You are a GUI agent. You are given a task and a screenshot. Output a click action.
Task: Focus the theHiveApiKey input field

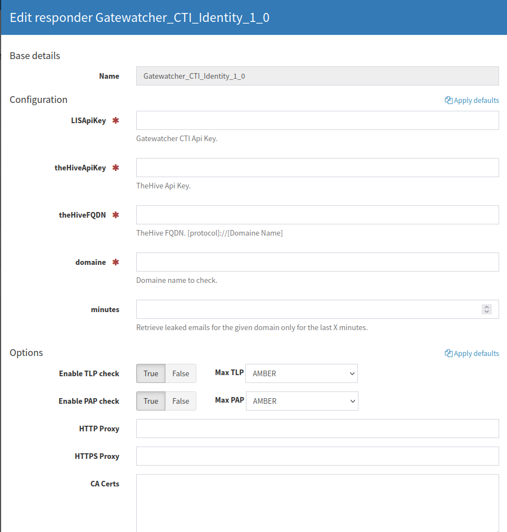(317, 168)
